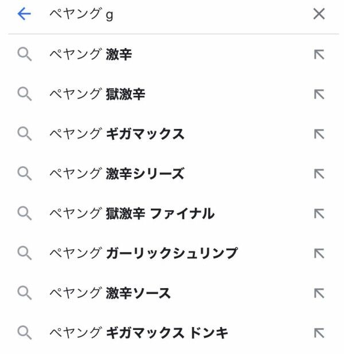Tap the fill-in arrow beside ギガマックス
Viewport: 344px width, 354px height.
click(x=319, y=134)
